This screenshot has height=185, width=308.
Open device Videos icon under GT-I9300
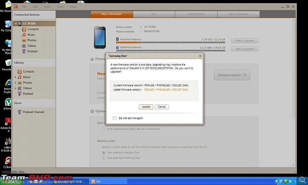(24, 46)
